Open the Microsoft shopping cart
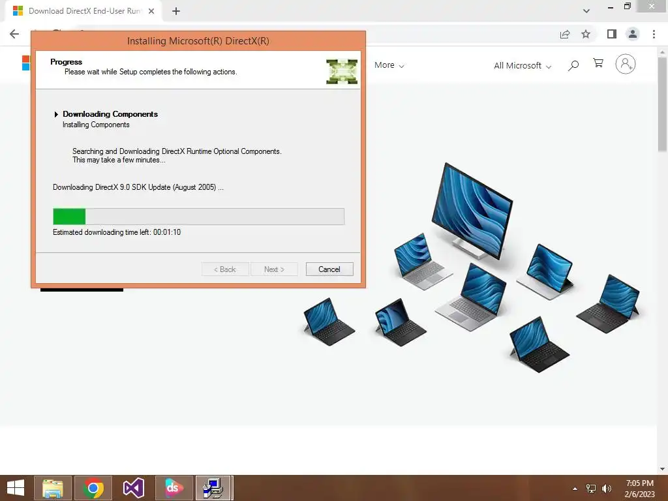This screenshot has width=668, height=501. click(x=598, y=63)
